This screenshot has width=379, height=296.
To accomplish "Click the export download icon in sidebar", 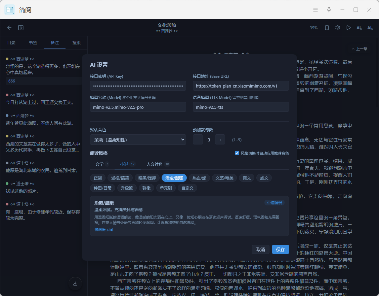I will (75, 284).
